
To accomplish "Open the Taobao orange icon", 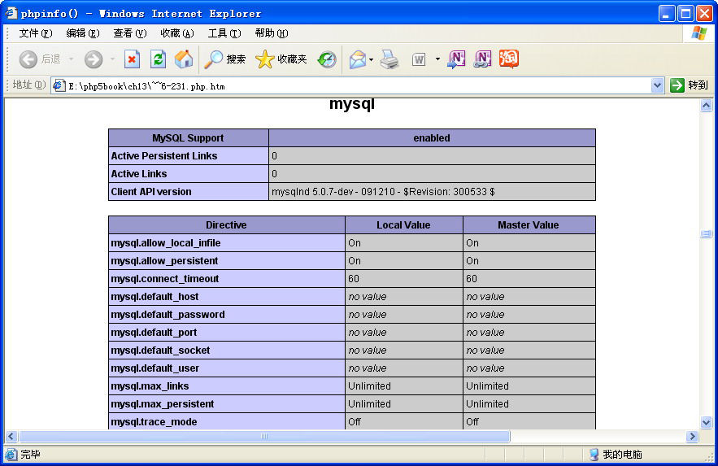I will (509, 59).
